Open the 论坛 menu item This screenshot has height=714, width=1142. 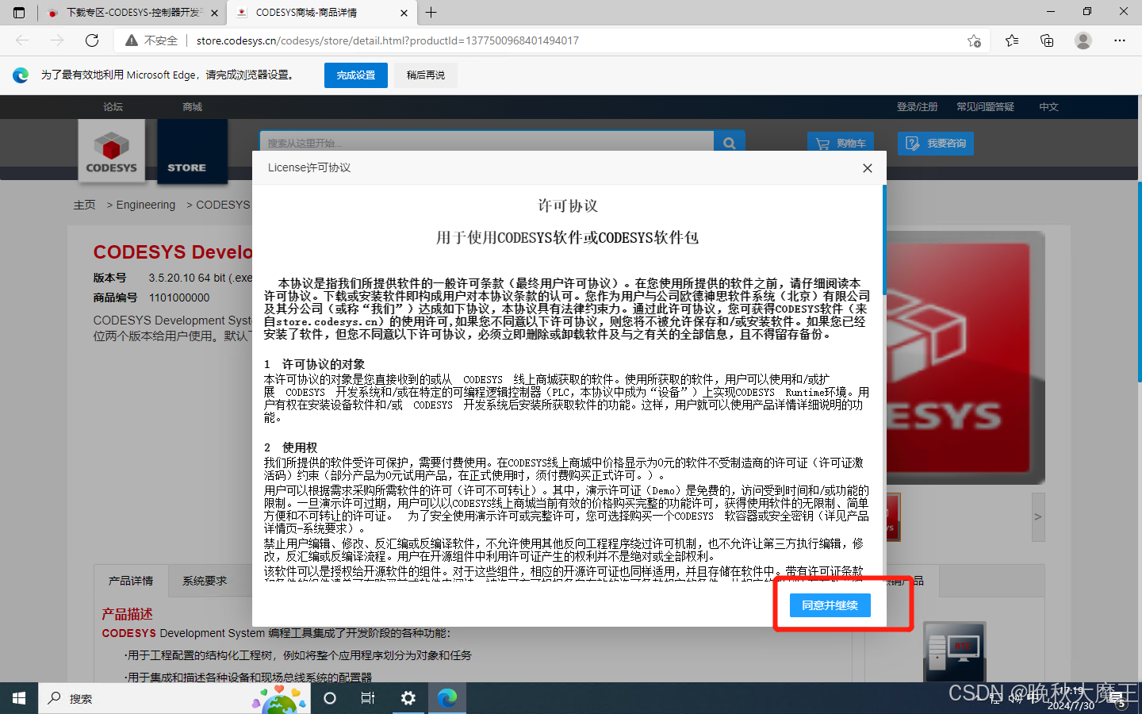coord(113,107)
